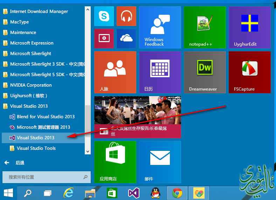Open QQ penguin icon on taskbar

(x=156, y=193)
